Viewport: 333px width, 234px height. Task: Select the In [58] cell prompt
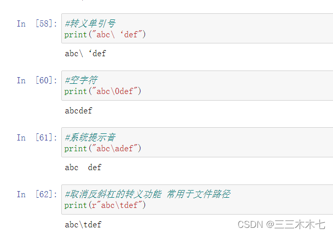pos(36,24)
